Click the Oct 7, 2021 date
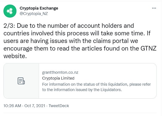 [35, 106]
